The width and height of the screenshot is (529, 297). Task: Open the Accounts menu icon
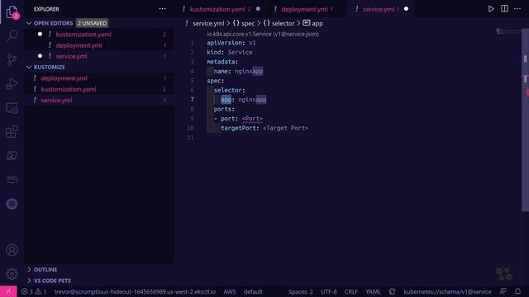pyautogui.click(x=12, y=250)
